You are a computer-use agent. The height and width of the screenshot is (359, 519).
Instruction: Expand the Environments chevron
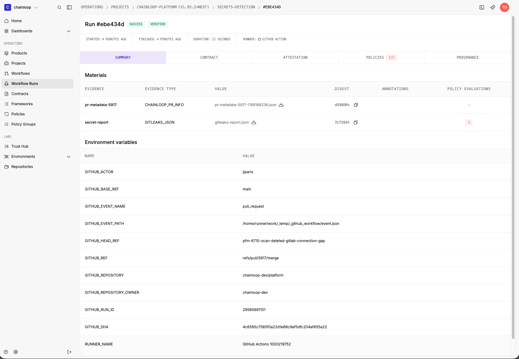[x=69, y=157]
